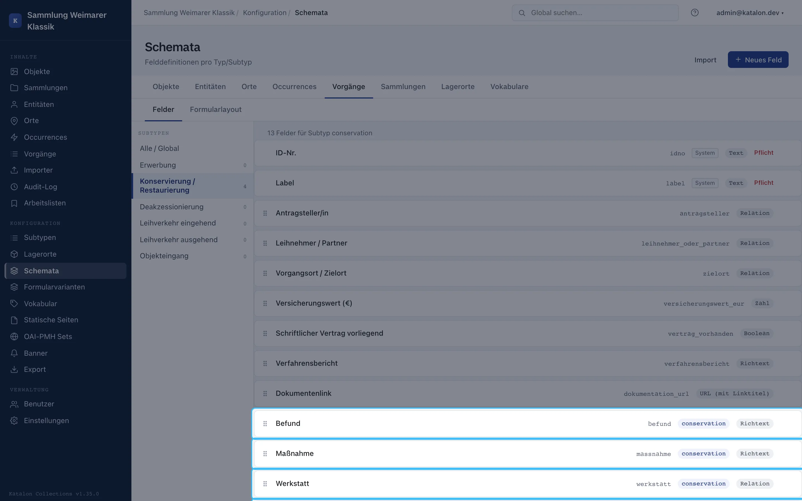Click into the Global suchen search field
Screen dimensions: 802x501
pos(595,13)
